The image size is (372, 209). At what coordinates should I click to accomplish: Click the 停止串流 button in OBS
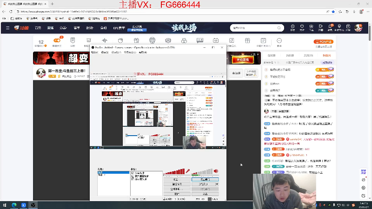(205, 179)
